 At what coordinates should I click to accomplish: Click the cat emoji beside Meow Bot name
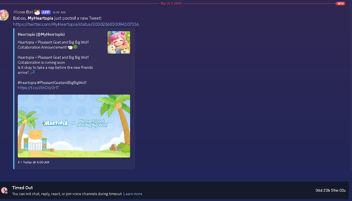click(37, 12)
